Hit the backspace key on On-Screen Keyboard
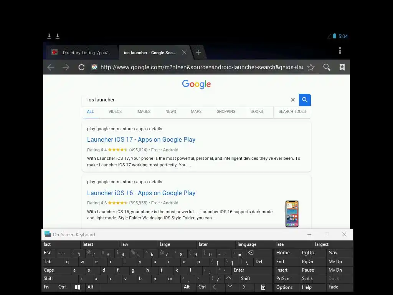The image size is (393, 295). [251, 253]
